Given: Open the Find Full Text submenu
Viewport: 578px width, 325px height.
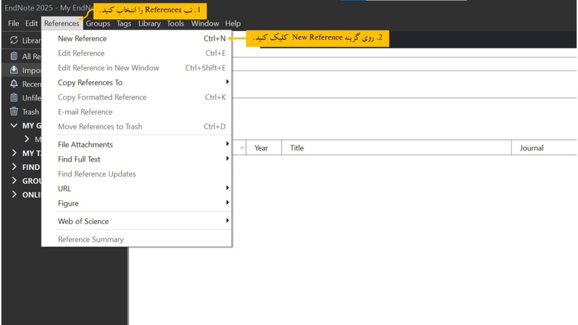Looking at the screenshot, I should click(x=79, y=159).
